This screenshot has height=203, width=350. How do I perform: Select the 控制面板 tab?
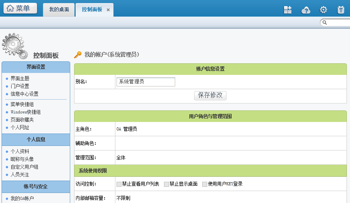click(92, 10)
